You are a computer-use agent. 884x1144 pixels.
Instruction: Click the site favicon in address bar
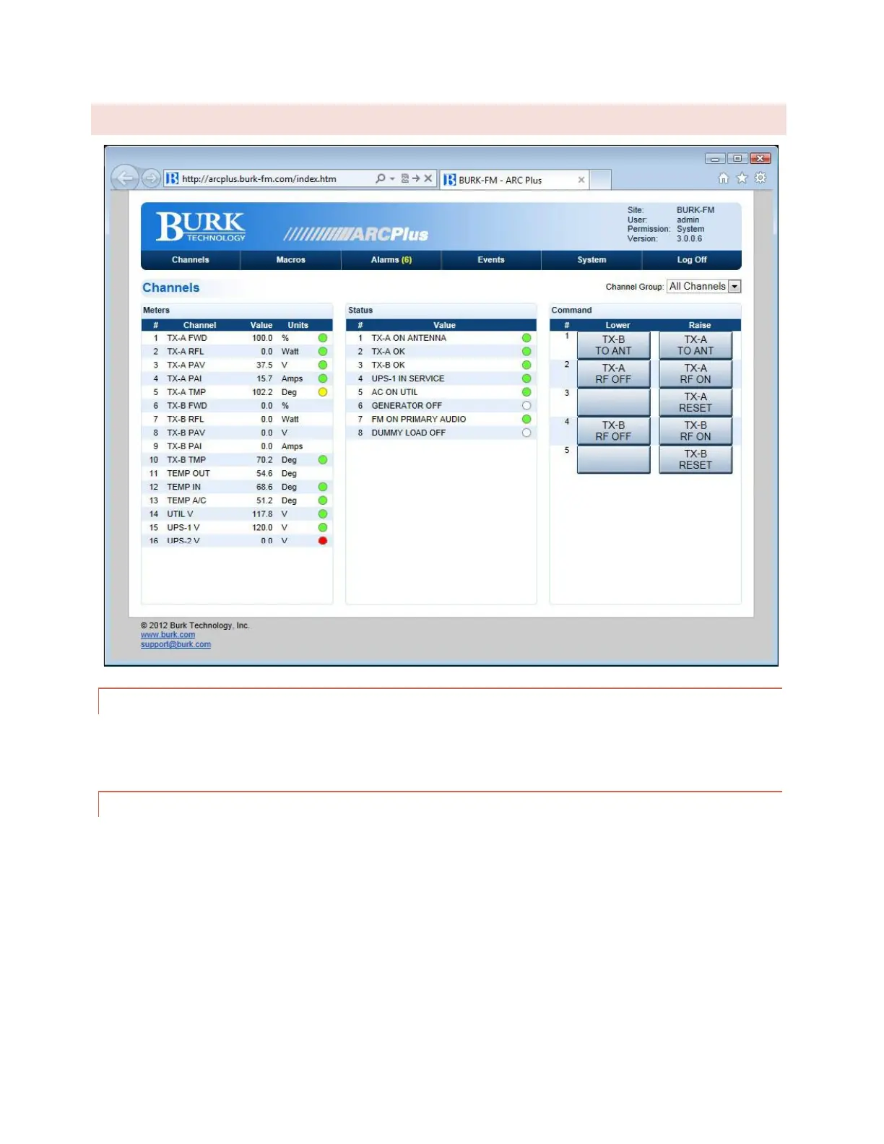(x=172, y=178)
